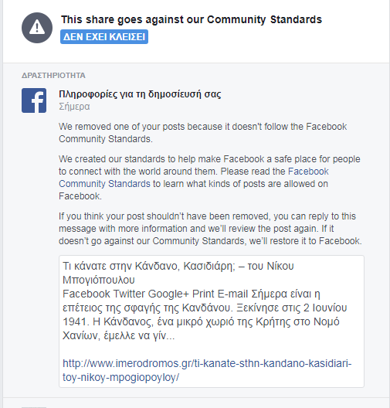Open the imerodromos.gr article link
The height and width of the screenshot is (408, 390).
point(207,370)
